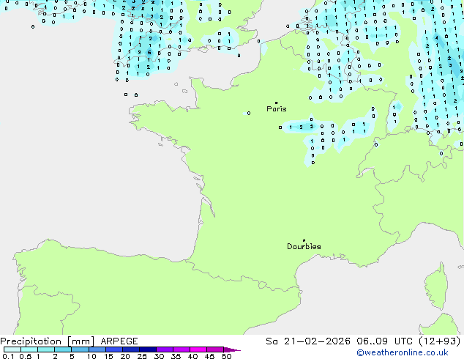Click the Corsica island on the map
Viewport: 464px width, 359px height.
tap(436, 286)
